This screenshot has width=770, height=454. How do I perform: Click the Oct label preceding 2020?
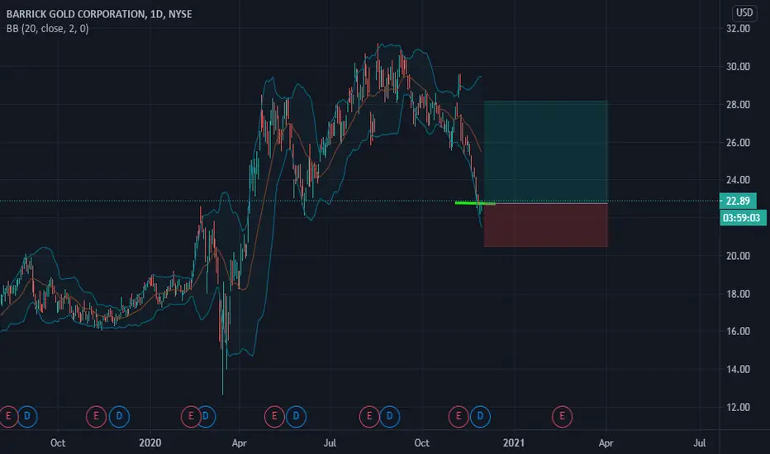tap(58, 442)
